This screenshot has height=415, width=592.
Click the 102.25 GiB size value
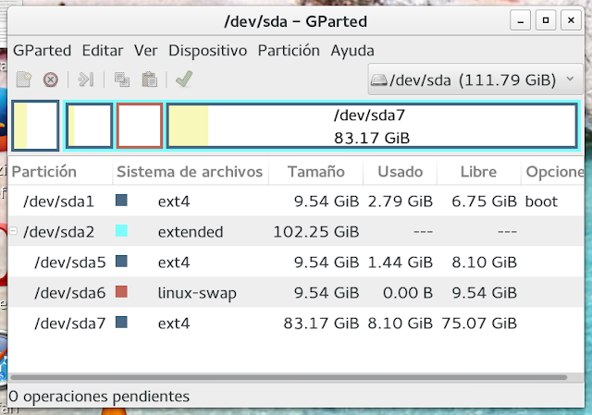(x=316, y=232)
